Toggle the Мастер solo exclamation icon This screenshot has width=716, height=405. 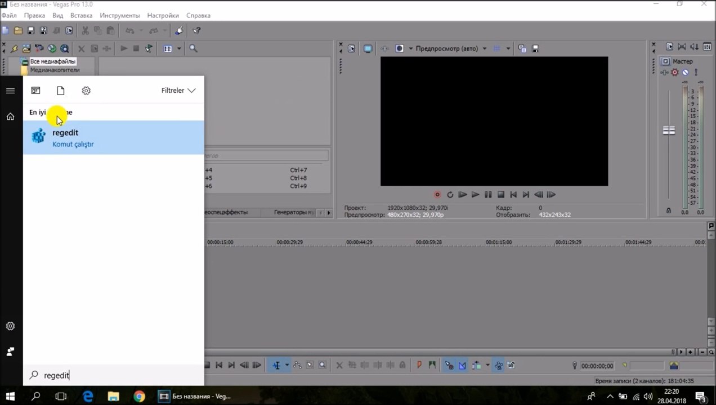click(696, 73)
